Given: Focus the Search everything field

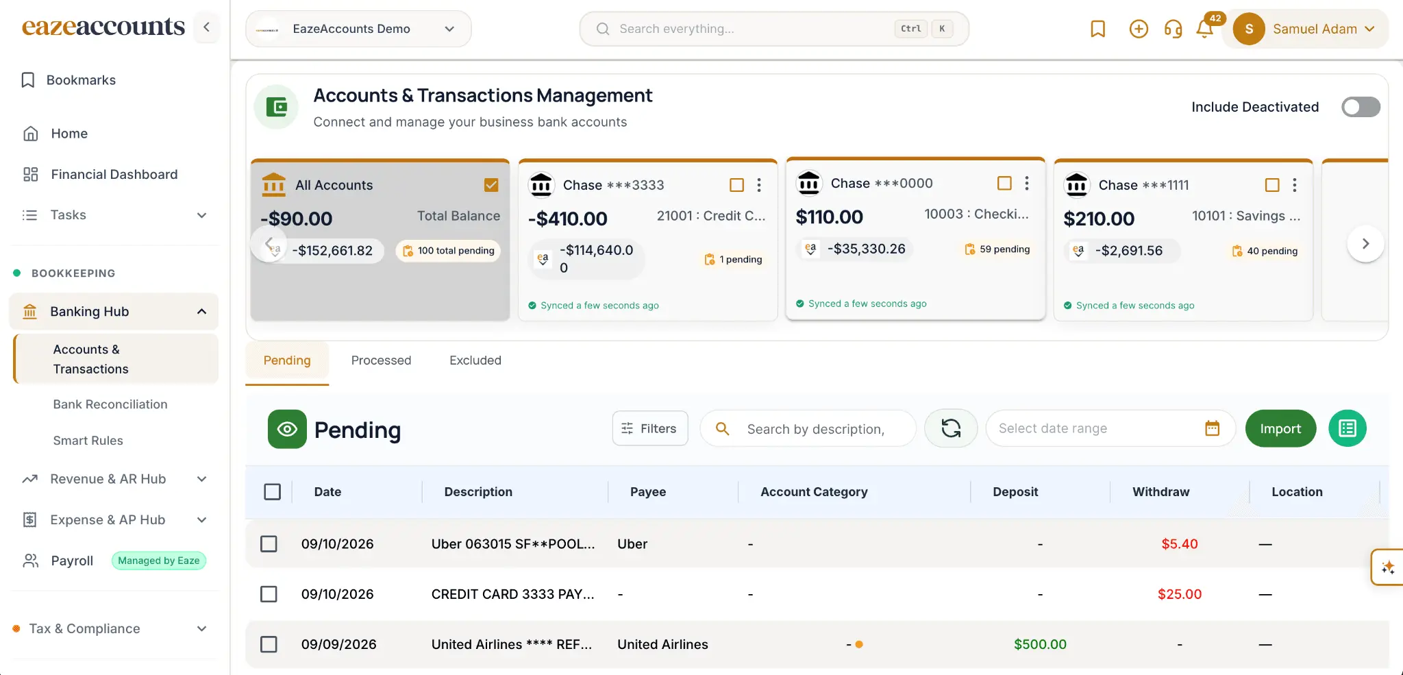Looking at the screenshot, I should [x=774, y=29].
